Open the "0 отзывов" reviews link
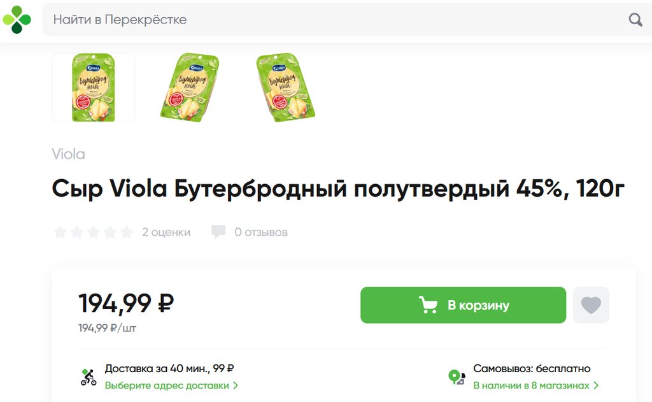The width and height of the screenshot is (652, 402). pyautogui.click(x=261, y=232)
